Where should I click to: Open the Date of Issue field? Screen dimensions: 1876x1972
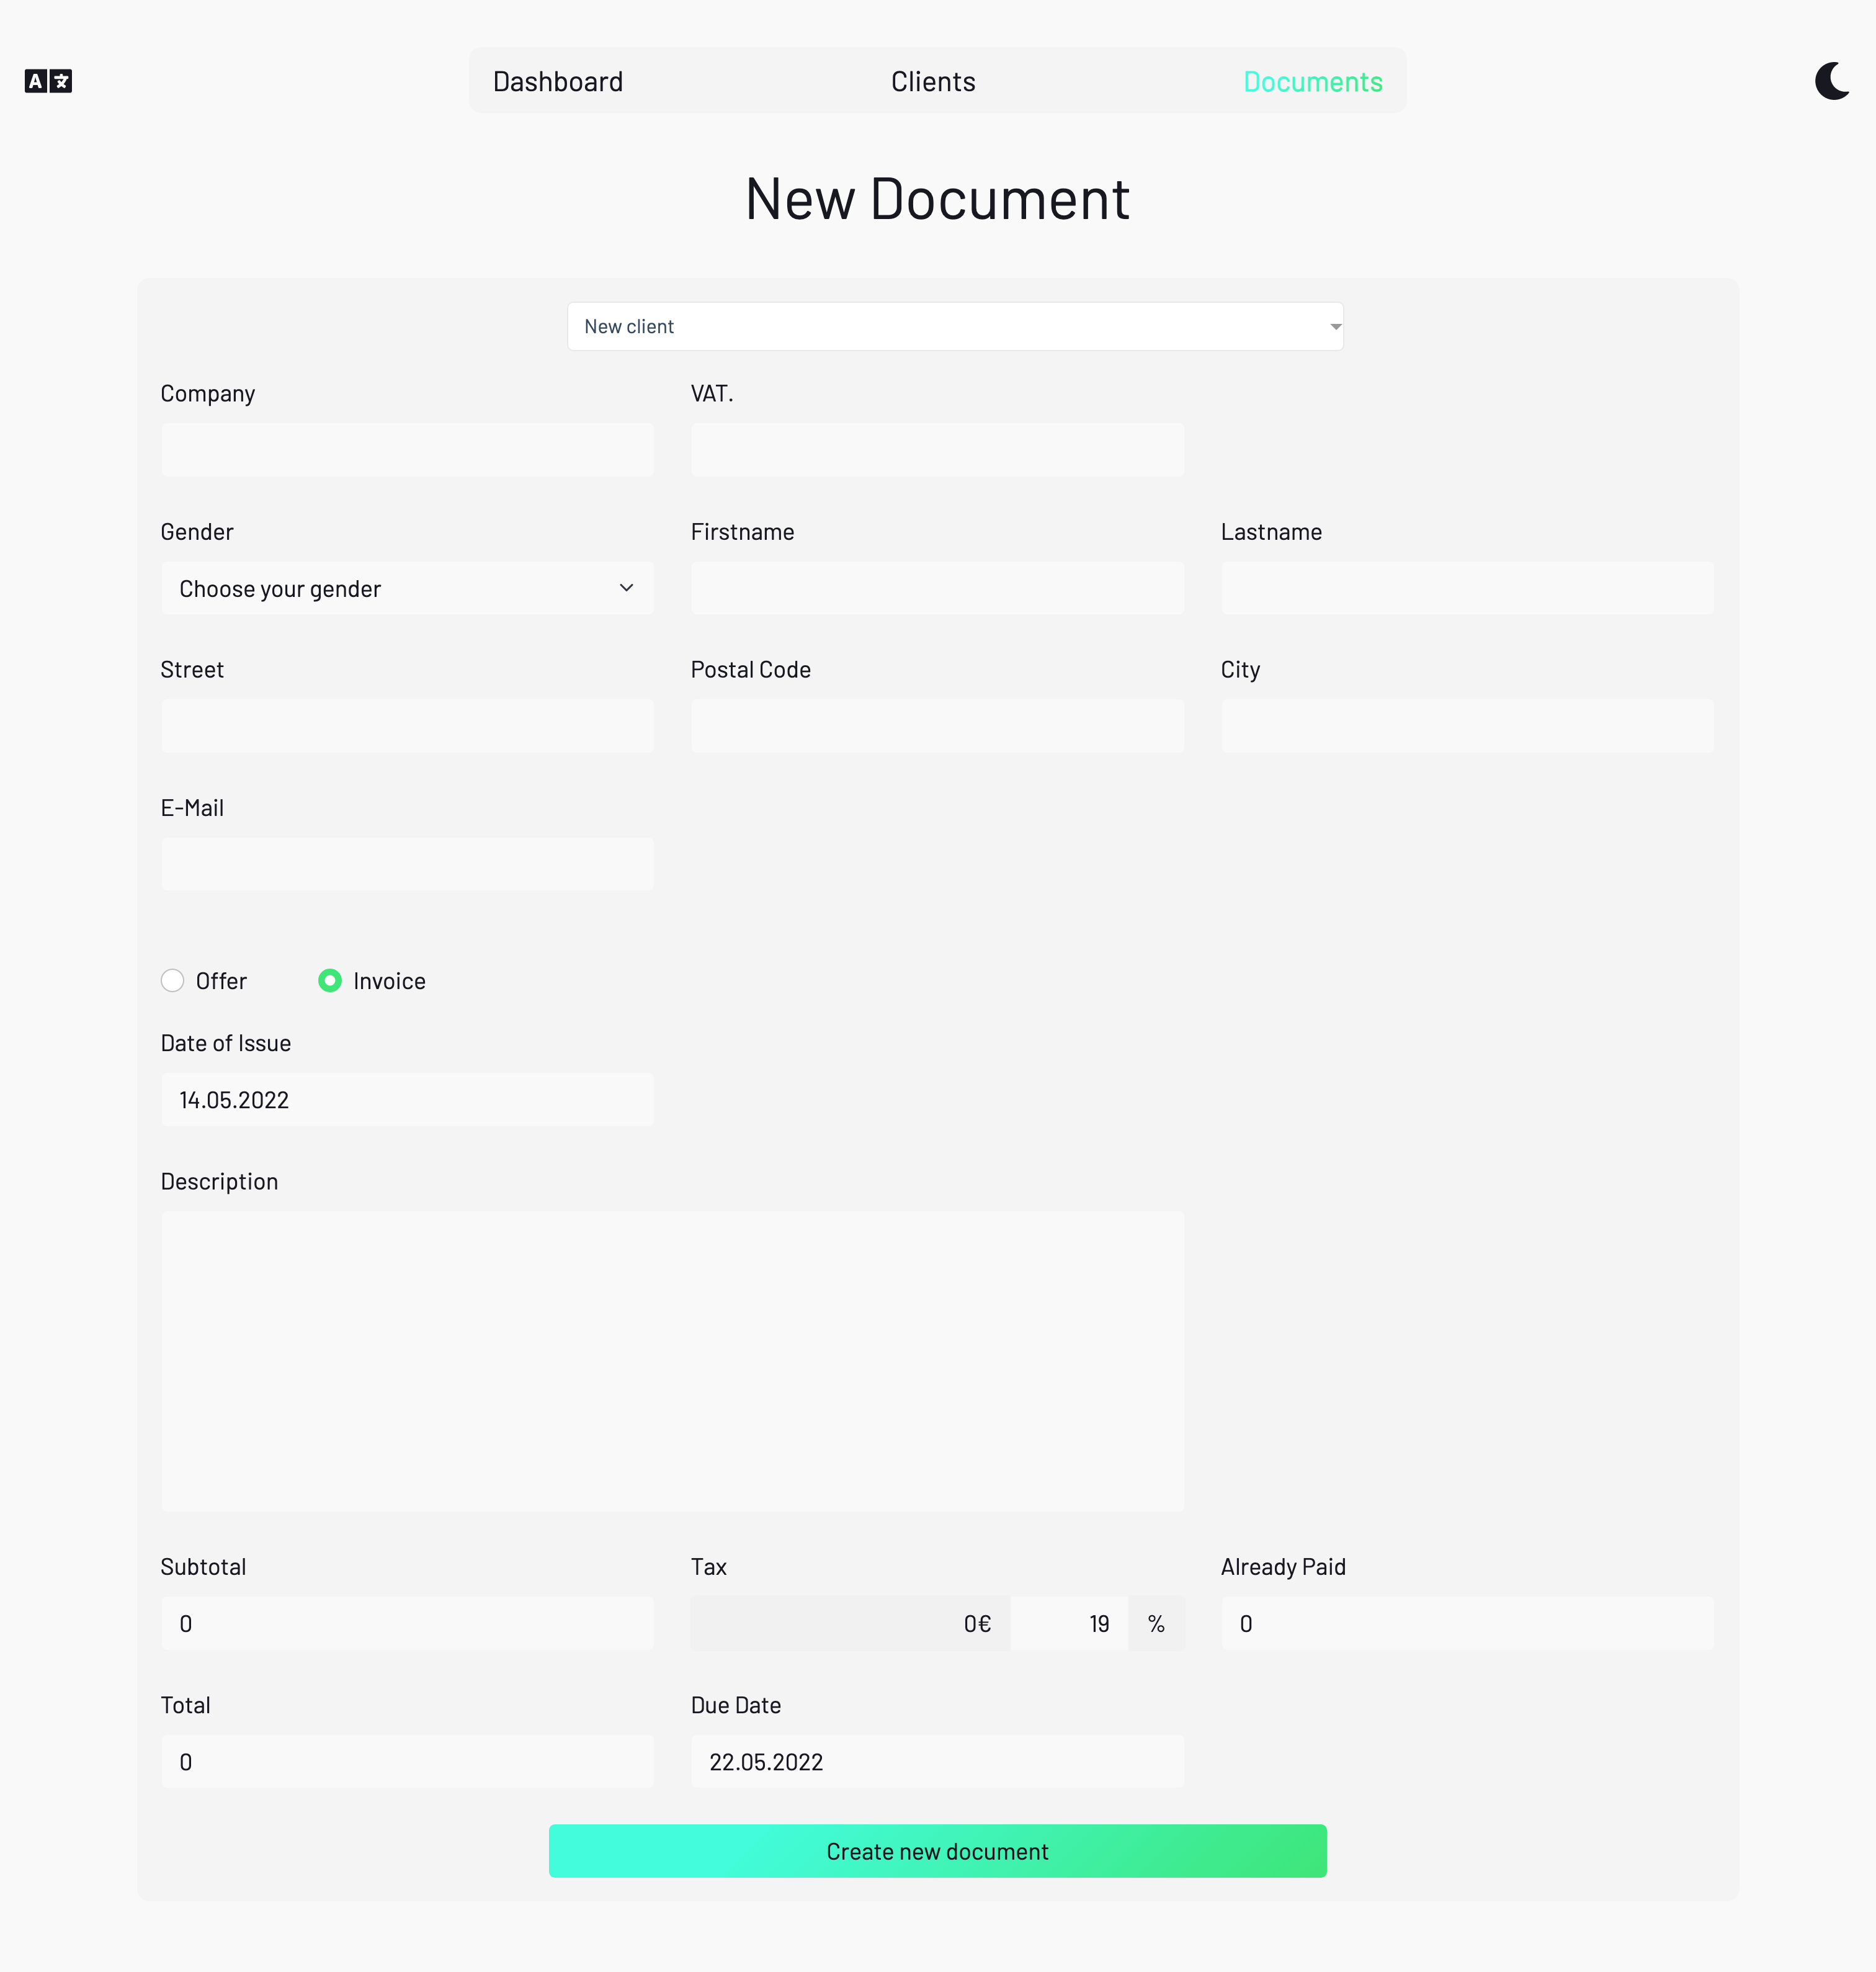pyautogui.click(x=407, y=1100)
